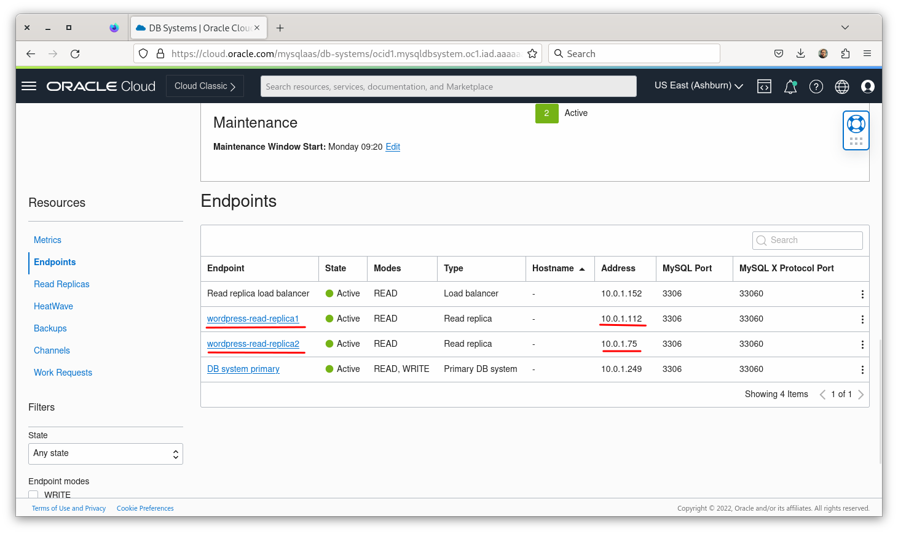Bookmark this page via the star icon
Viewport: 898px width, 534px height.
click(x=532, y=53)
